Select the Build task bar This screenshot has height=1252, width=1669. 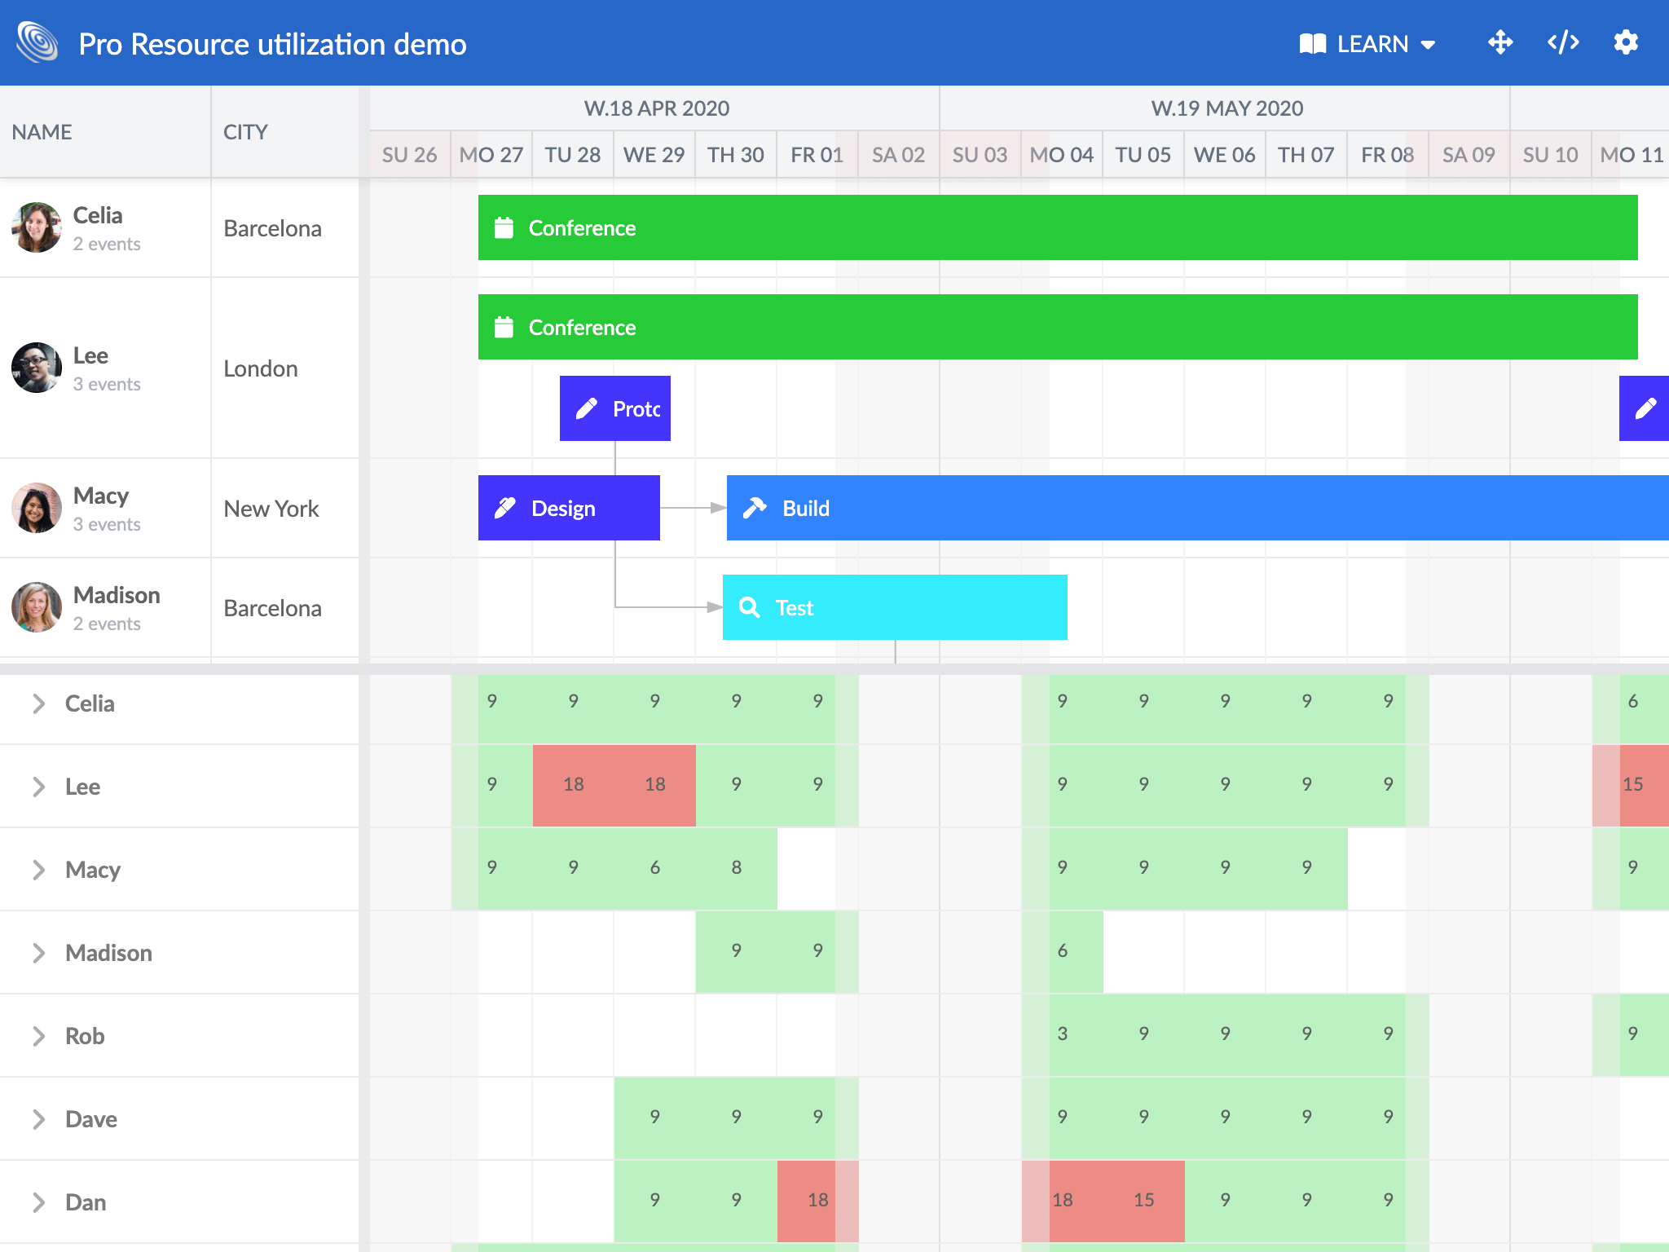click(1141, 507)
